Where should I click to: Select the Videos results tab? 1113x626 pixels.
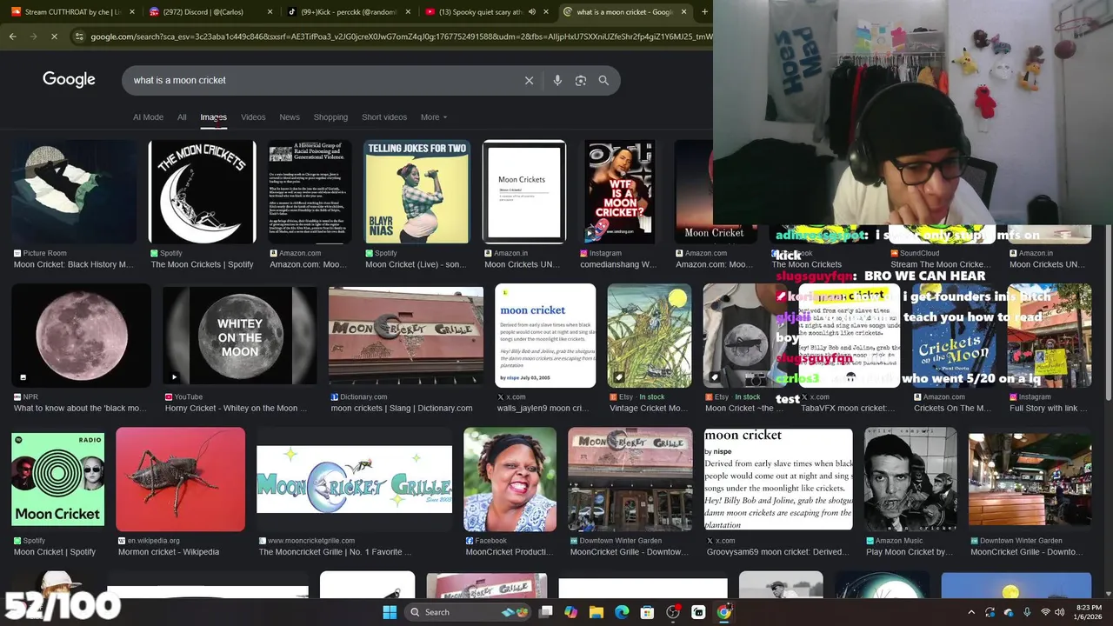click(253, 117)
